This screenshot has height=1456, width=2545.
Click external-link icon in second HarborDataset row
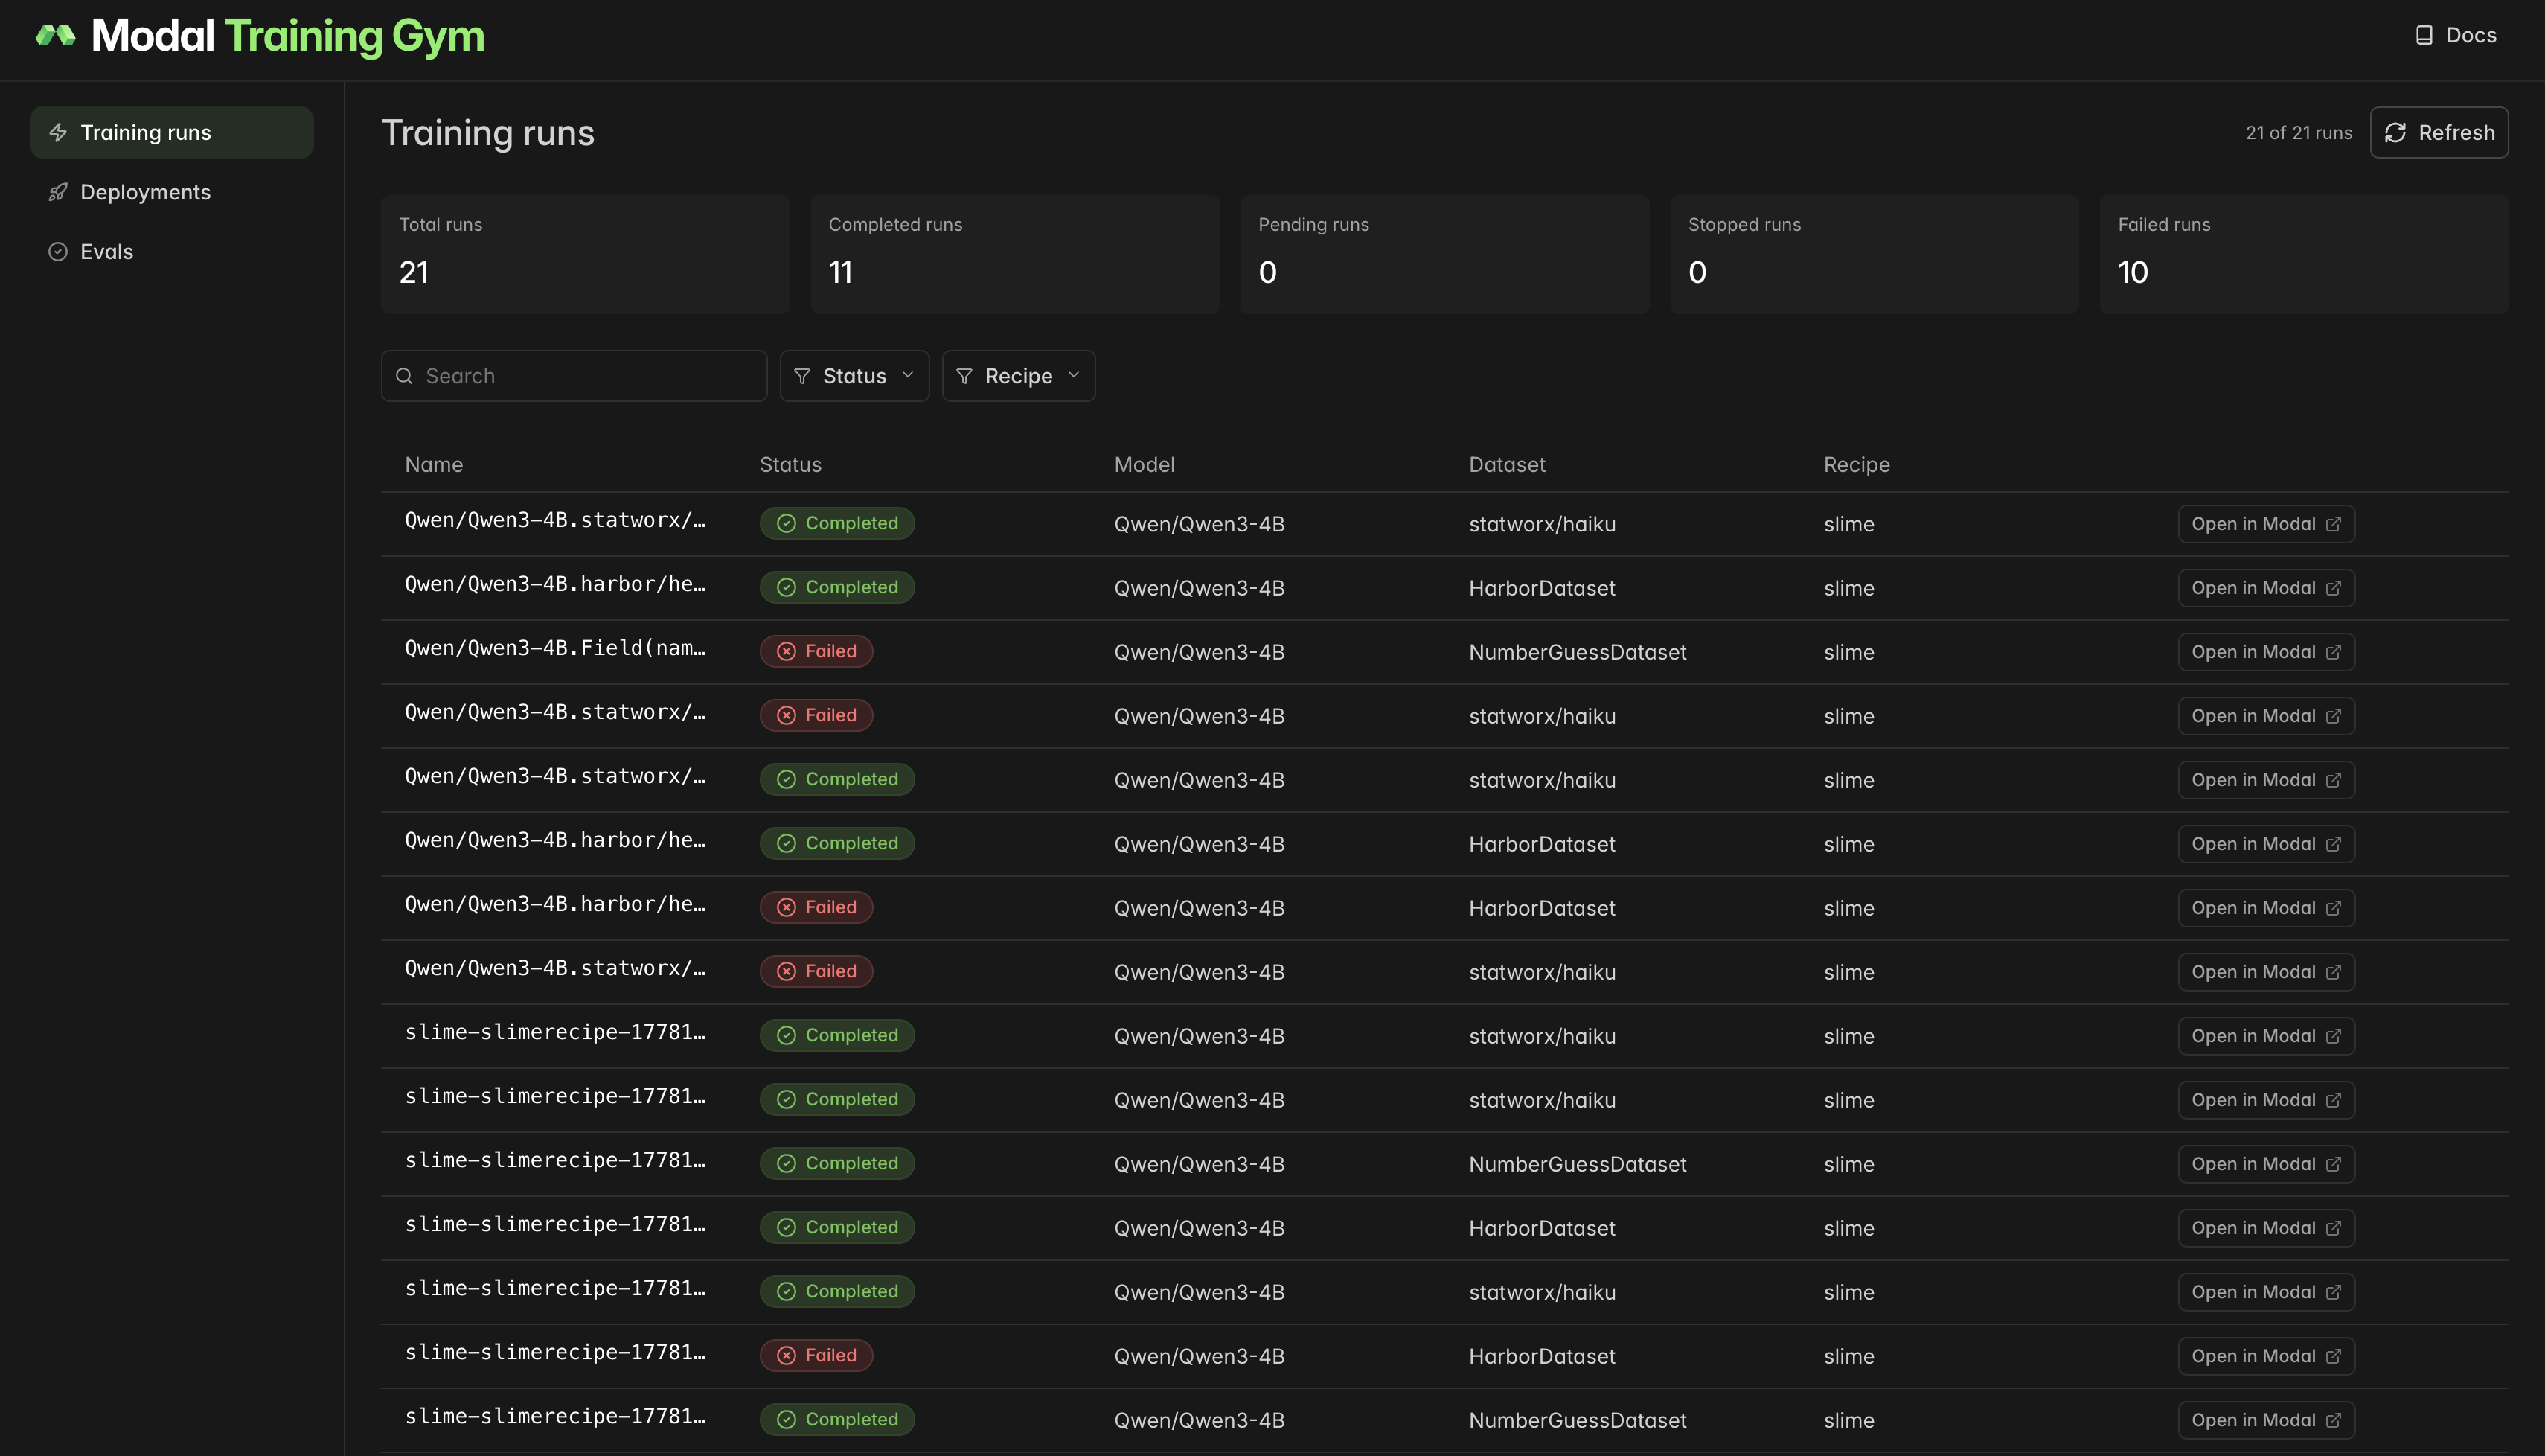tap(2333, 844)
